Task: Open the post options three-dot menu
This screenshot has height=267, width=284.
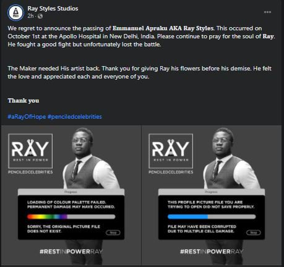Action: [267, 12]
